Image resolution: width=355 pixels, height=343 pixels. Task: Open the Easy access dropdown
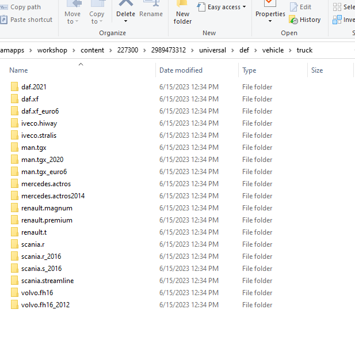click(x=222, y=7)
